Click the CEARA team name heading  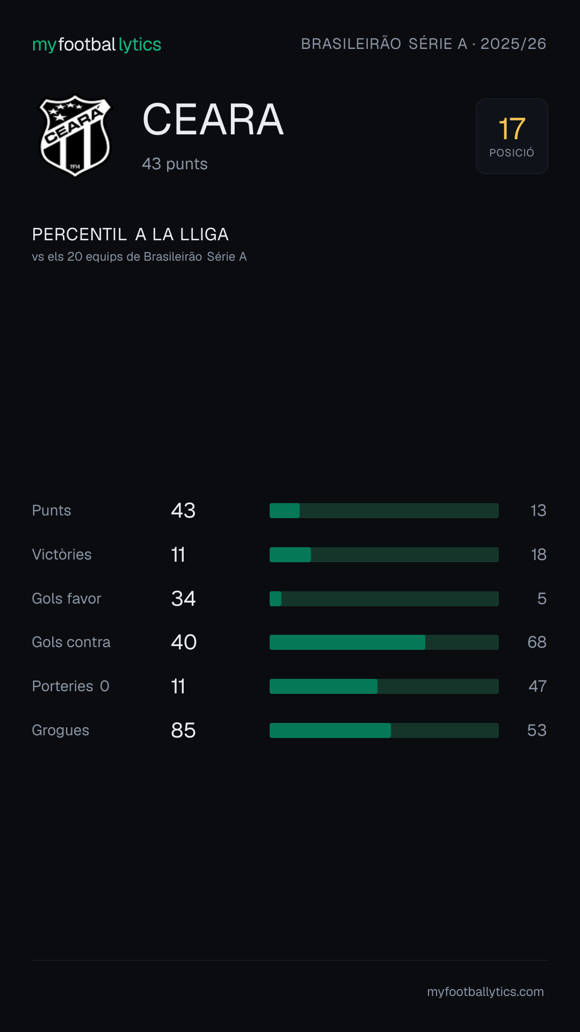(x=213, y=119)
